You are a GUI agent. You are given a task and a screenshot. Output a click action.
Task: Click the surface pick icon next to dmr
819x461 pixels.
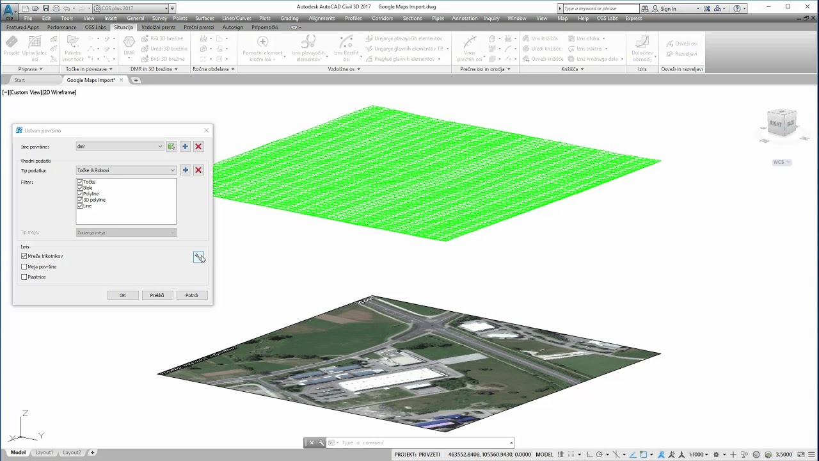171,147
